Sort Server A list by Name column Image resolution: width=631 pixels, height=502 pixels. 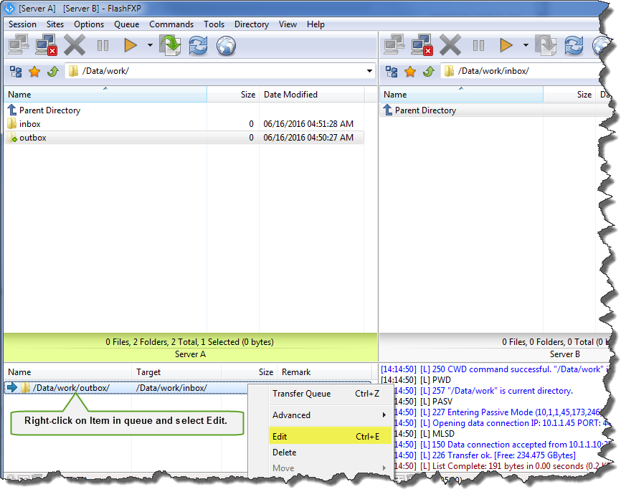pyautogui.click(x=105, y=95)
